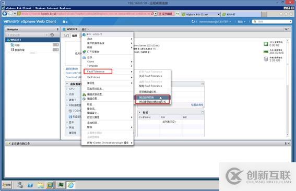Open Administrator@VCENTER user dropdown
Image resolution: width=296 pixels, height=191 pixels.
click(215, 22)
